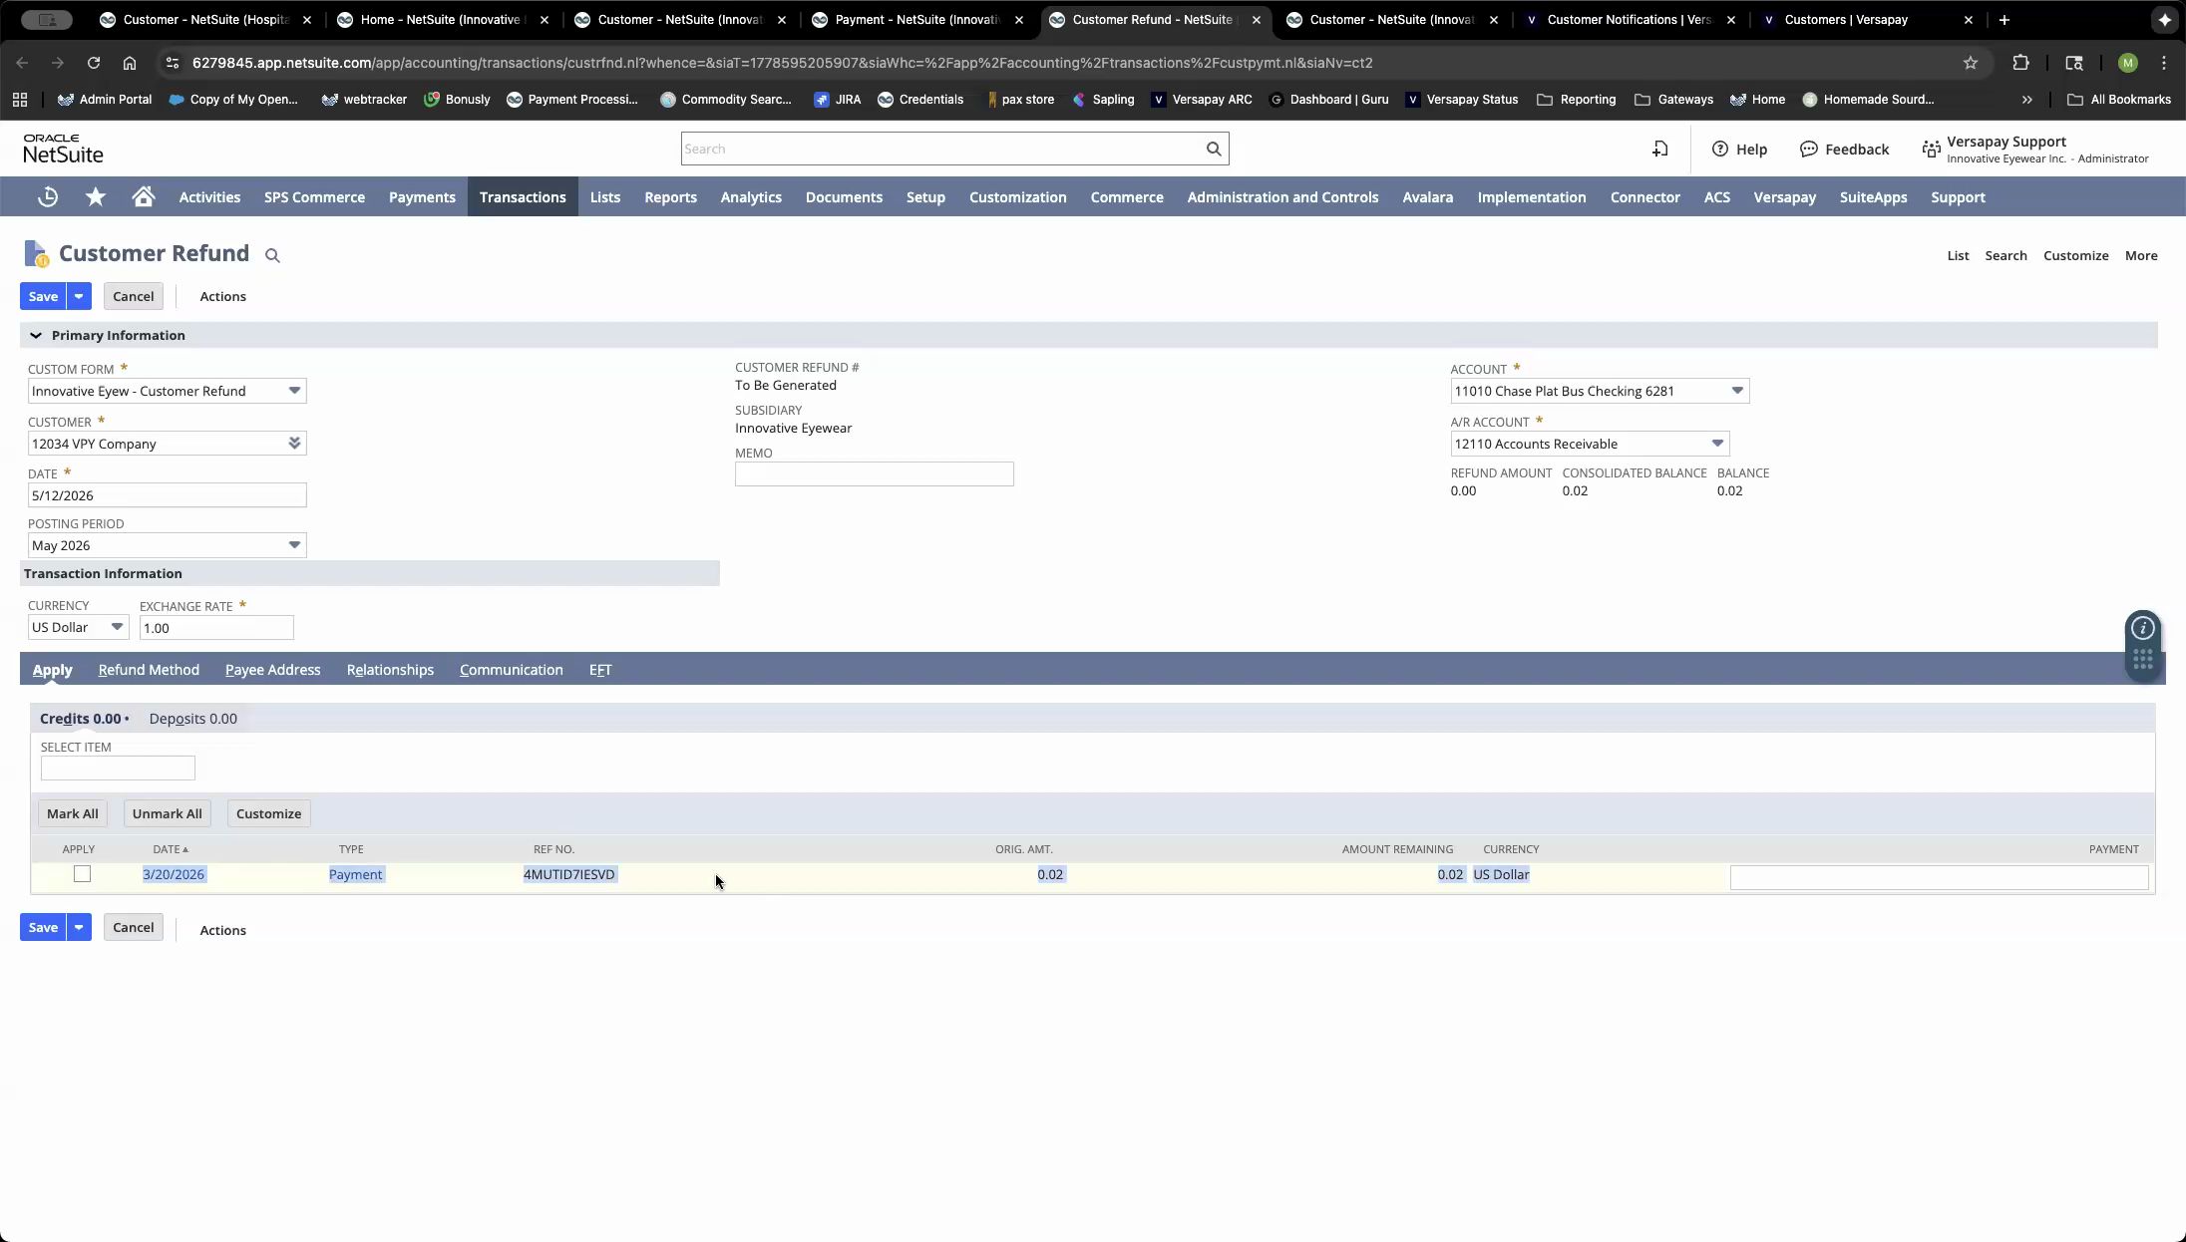The image size is (2186, 1242).
Task: Sort by the Date column header
Action: click(171, 849)
